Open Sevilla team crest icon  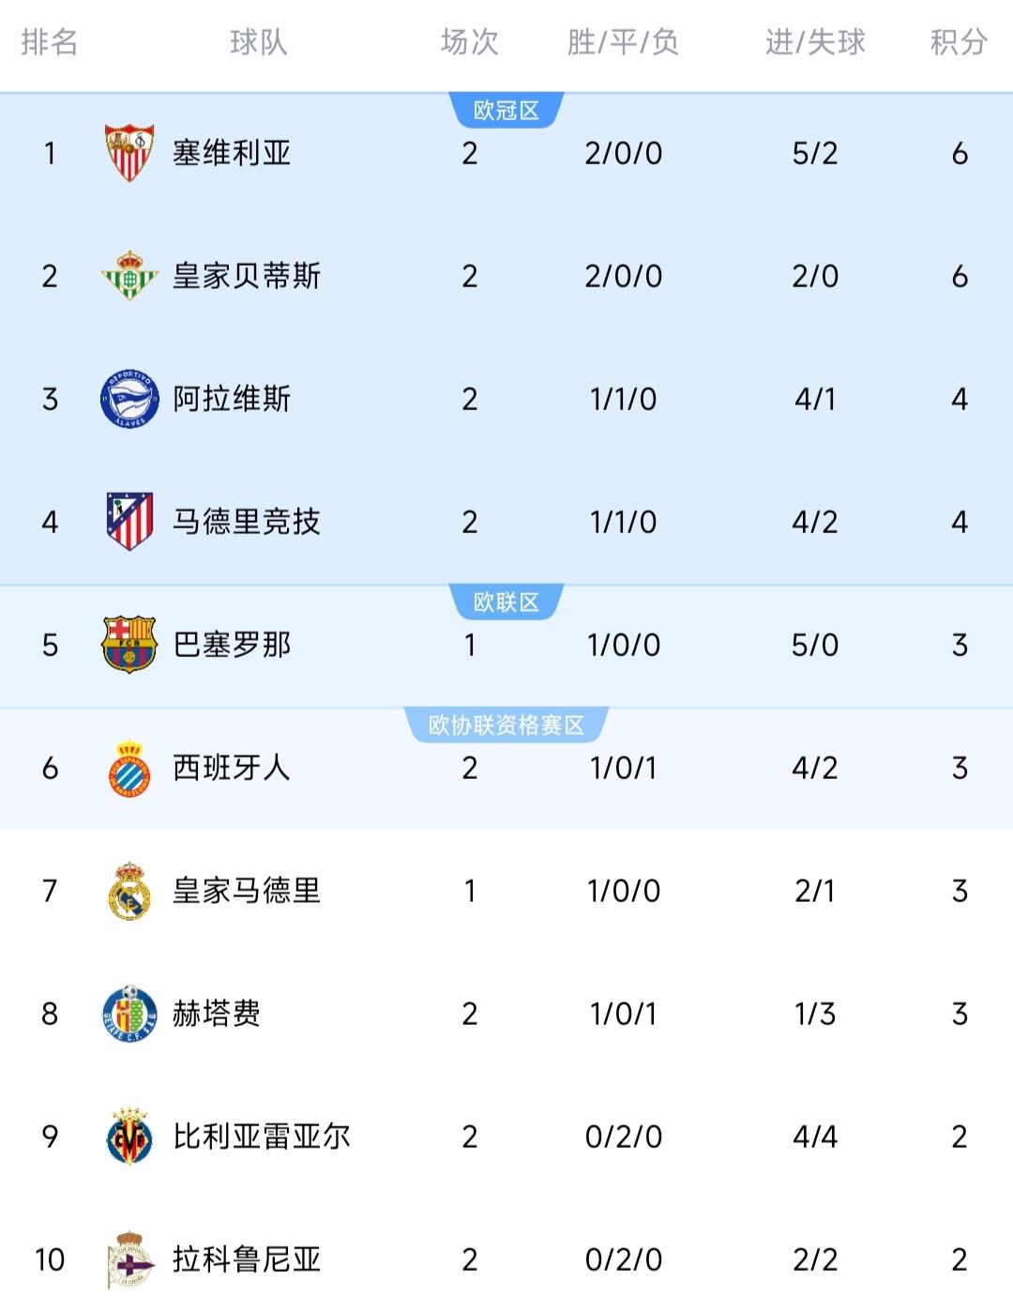click(129, 153)
